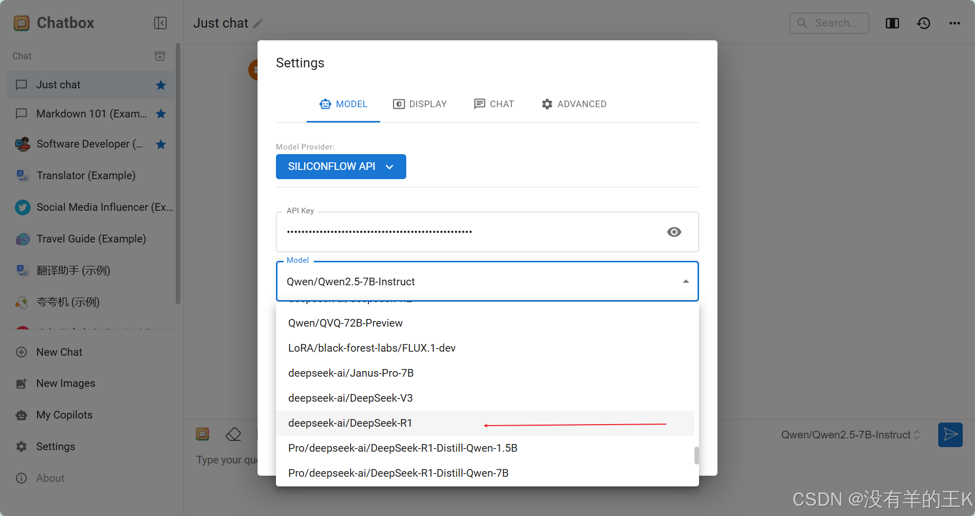Toggle star on Markdown 101 chat

[x=161, y=114]
